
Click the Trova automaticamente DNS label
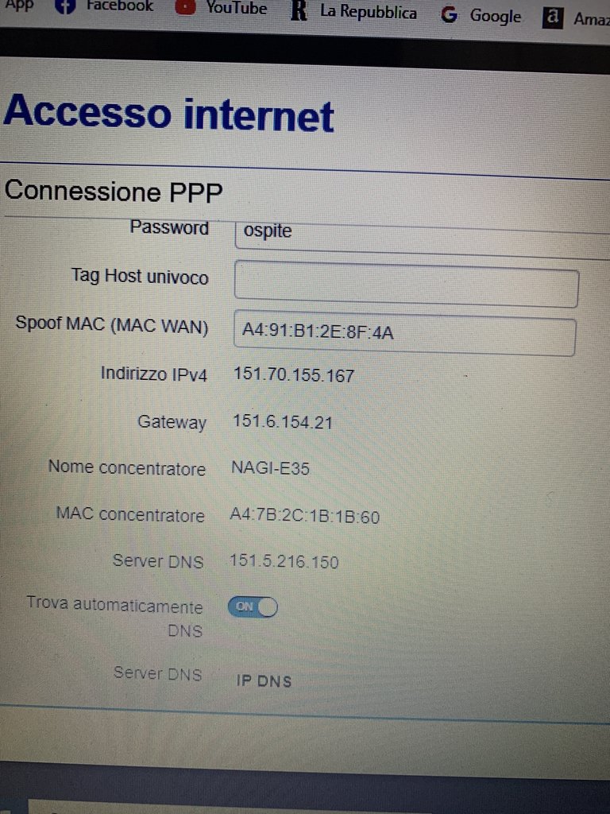point(114,618)
